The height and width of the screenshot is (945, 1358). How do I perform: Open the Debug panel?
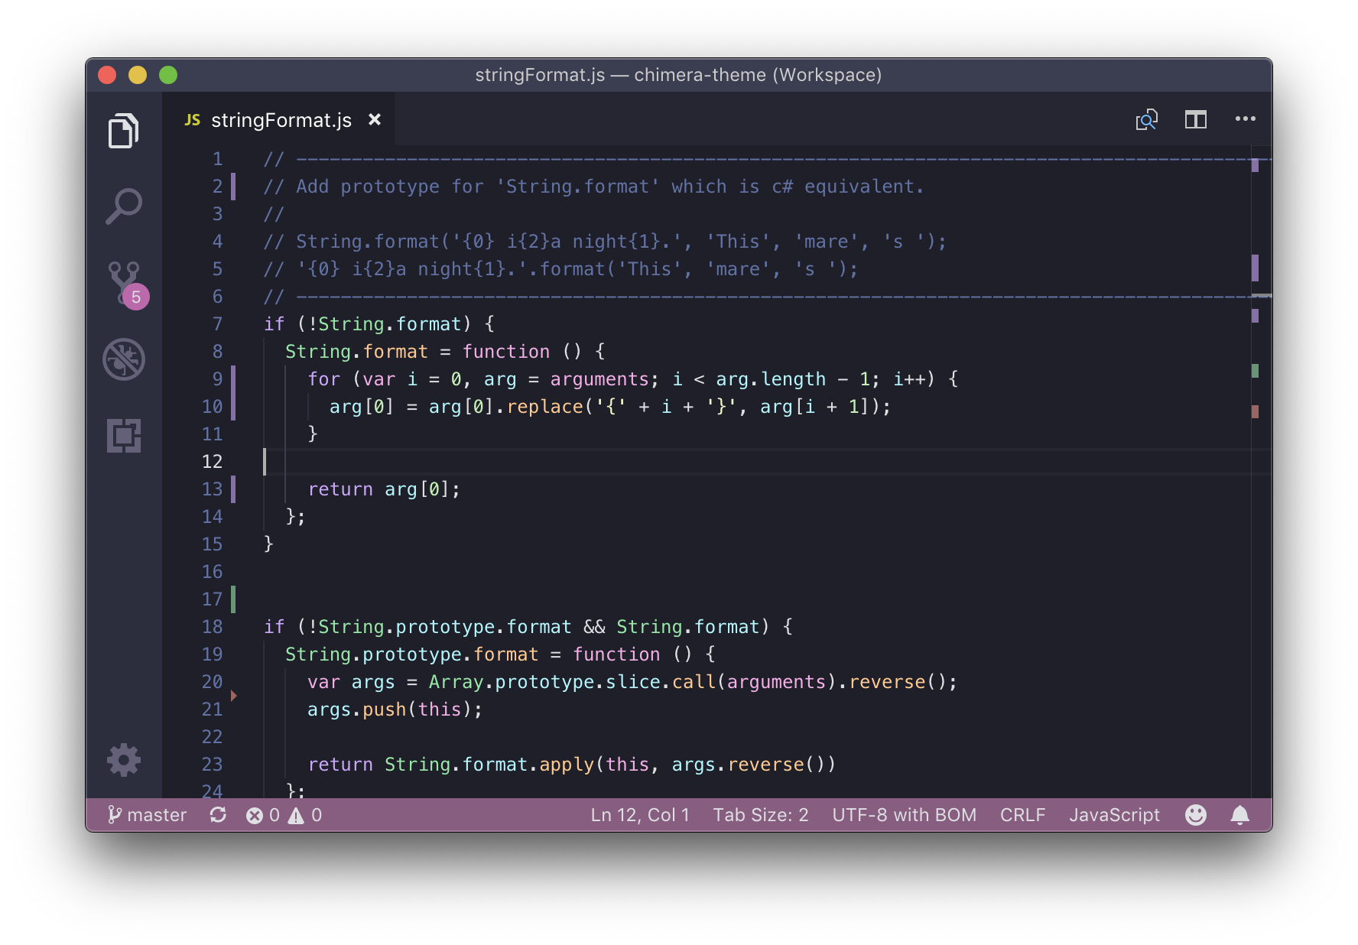[124, 359]
